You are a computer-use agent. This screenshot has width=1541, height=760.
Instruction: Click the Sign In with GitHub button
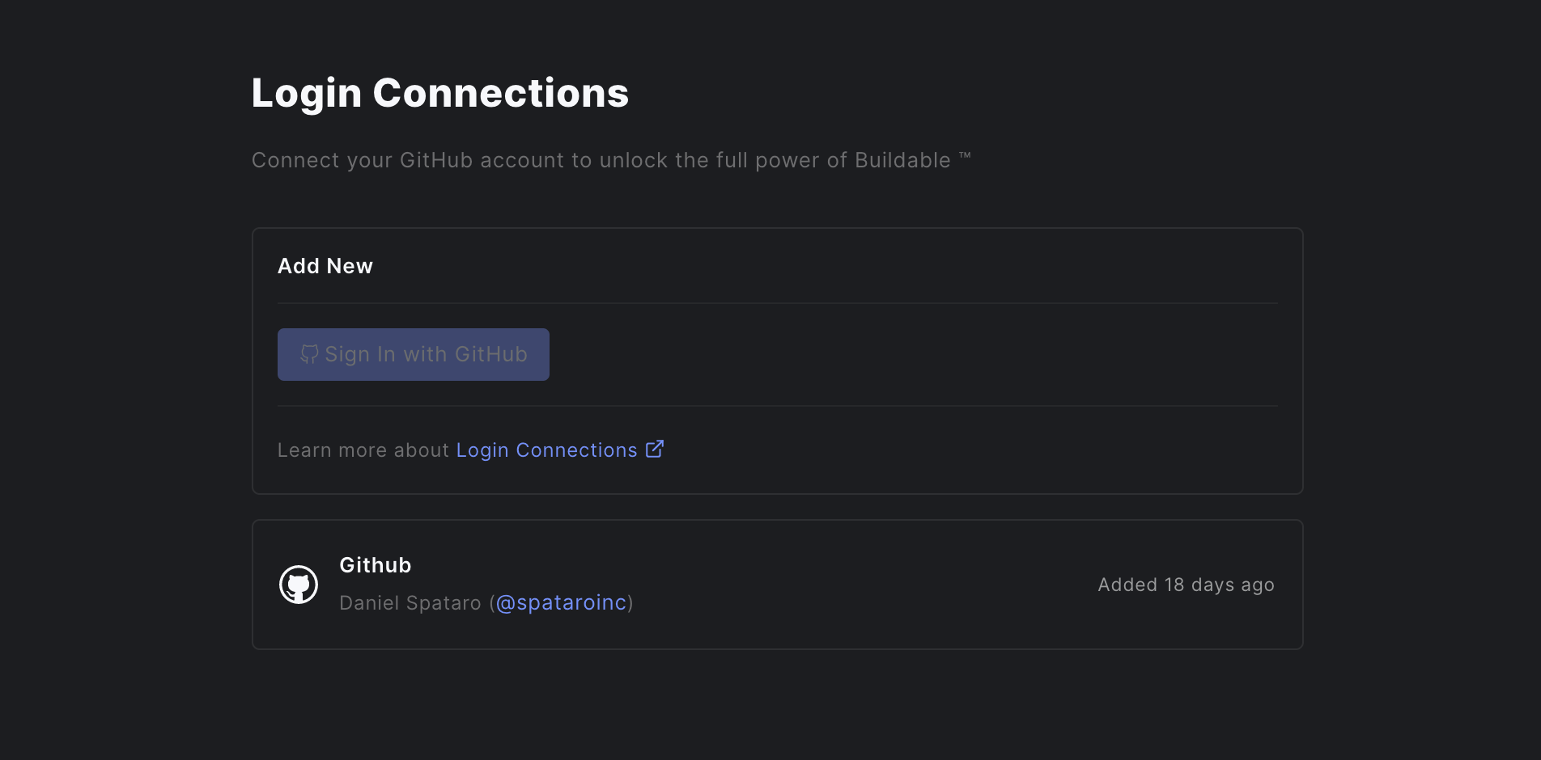413,354
